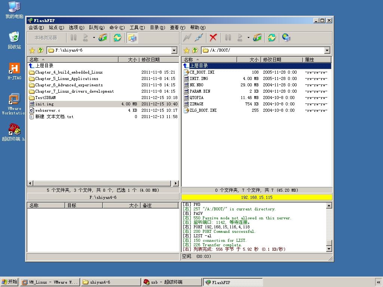The width and height of the screenshot is (383, 287).
Task: Click the globe with computer icon
Action: point(286,38)
